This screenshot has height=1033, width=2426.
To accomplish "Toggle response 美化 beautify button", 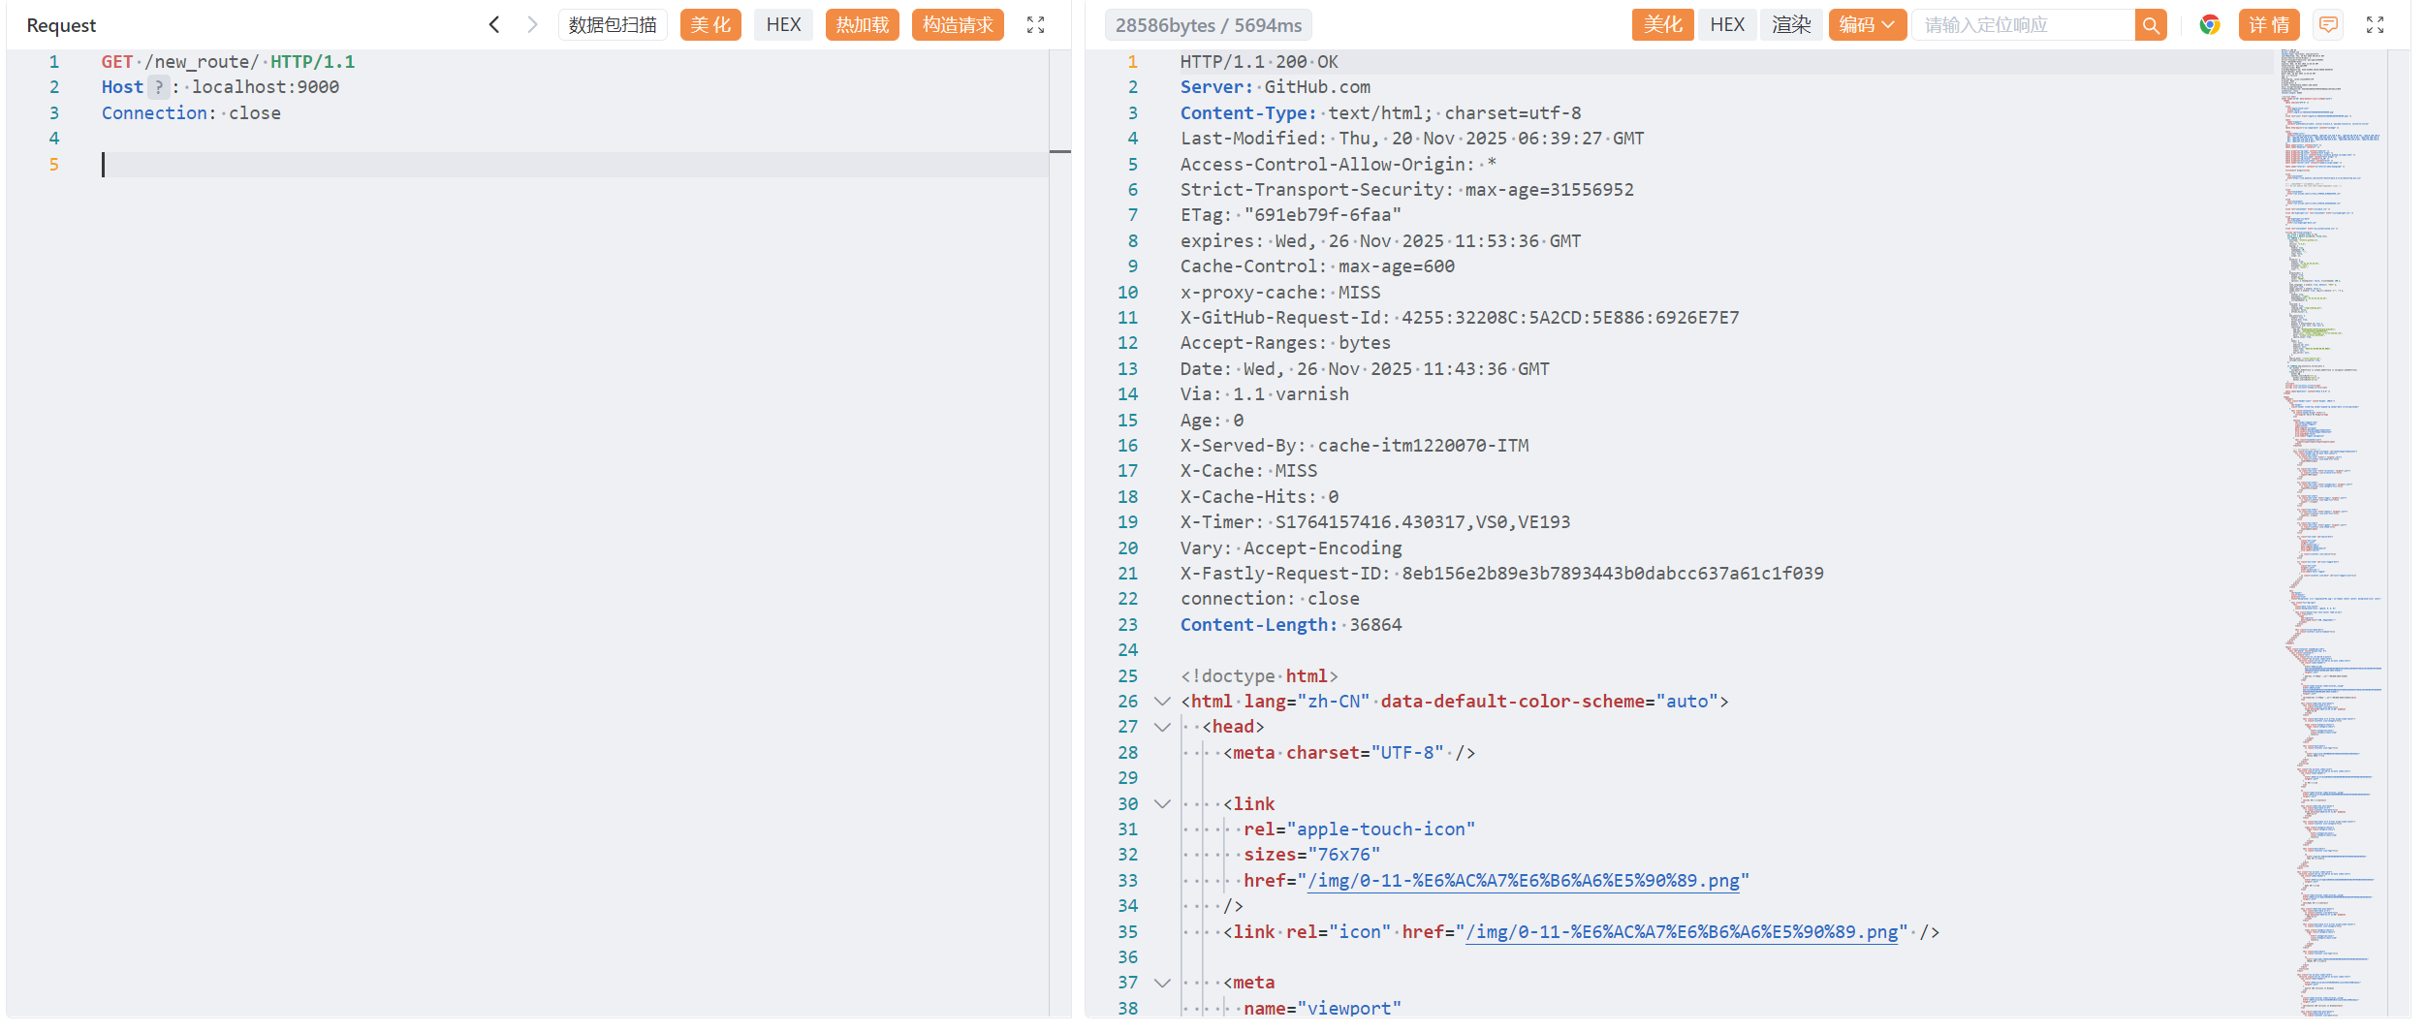I will pos(1663,25).
